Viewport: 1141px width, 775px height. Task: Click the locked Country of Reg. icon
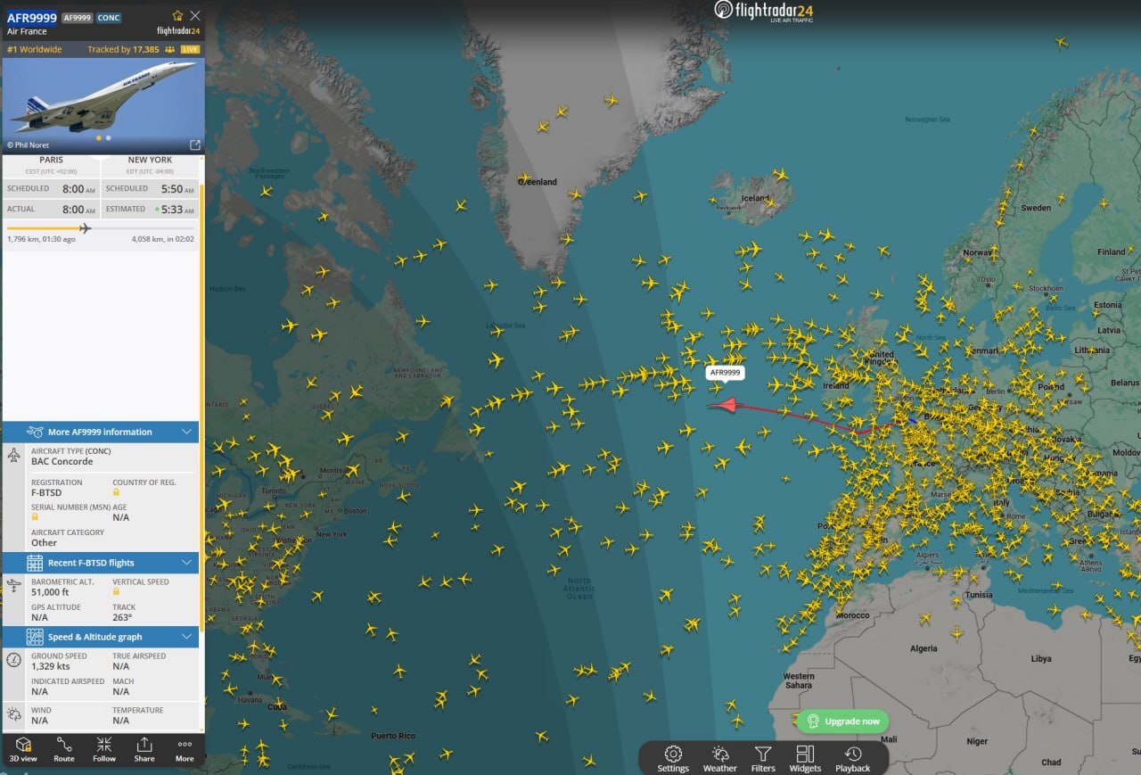pyautogui.click(x=117, y=492)
